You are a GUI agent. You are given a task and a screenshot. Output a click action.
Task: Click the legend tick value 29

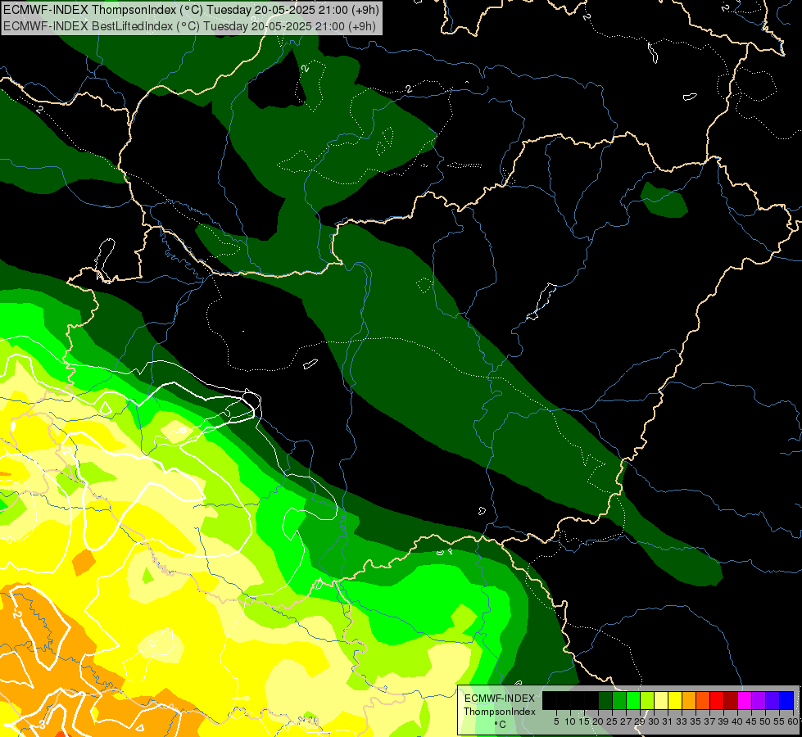pyautogui.click(x=640, y=721)
